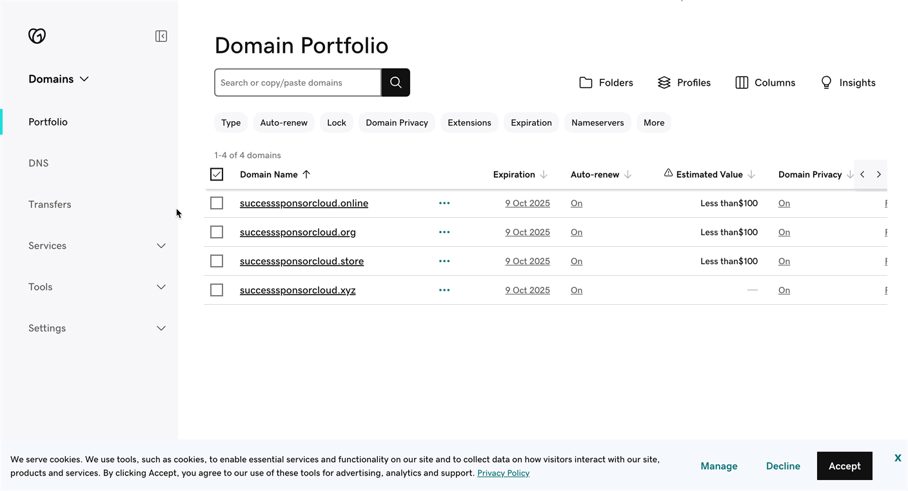Click the search magnifier icon
Image resolution: width=908 pixels, height=491 pixels.
tap(395, 82)
